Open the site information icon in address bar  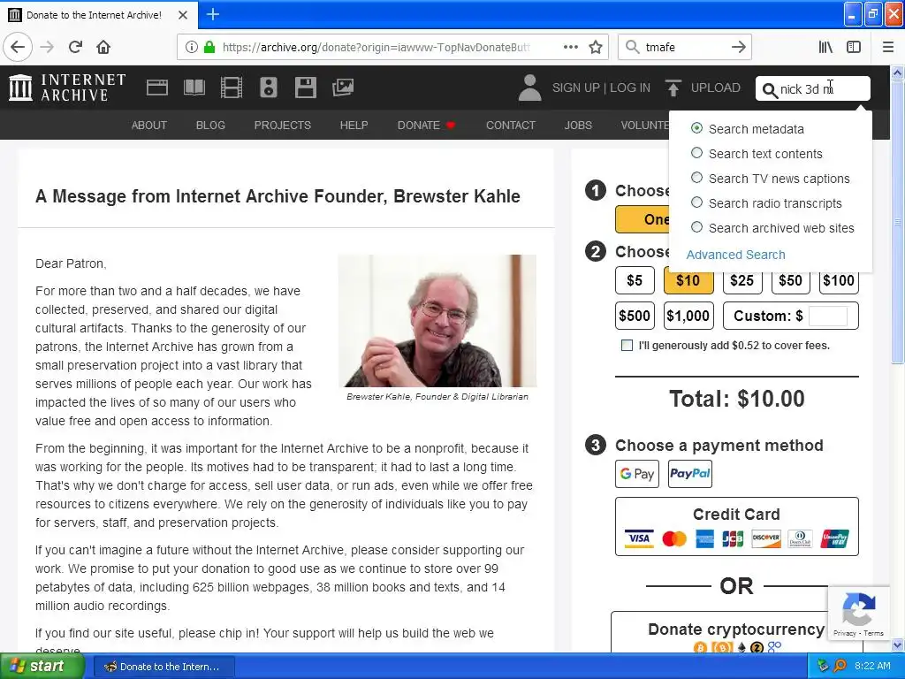(x=192, y=47)
